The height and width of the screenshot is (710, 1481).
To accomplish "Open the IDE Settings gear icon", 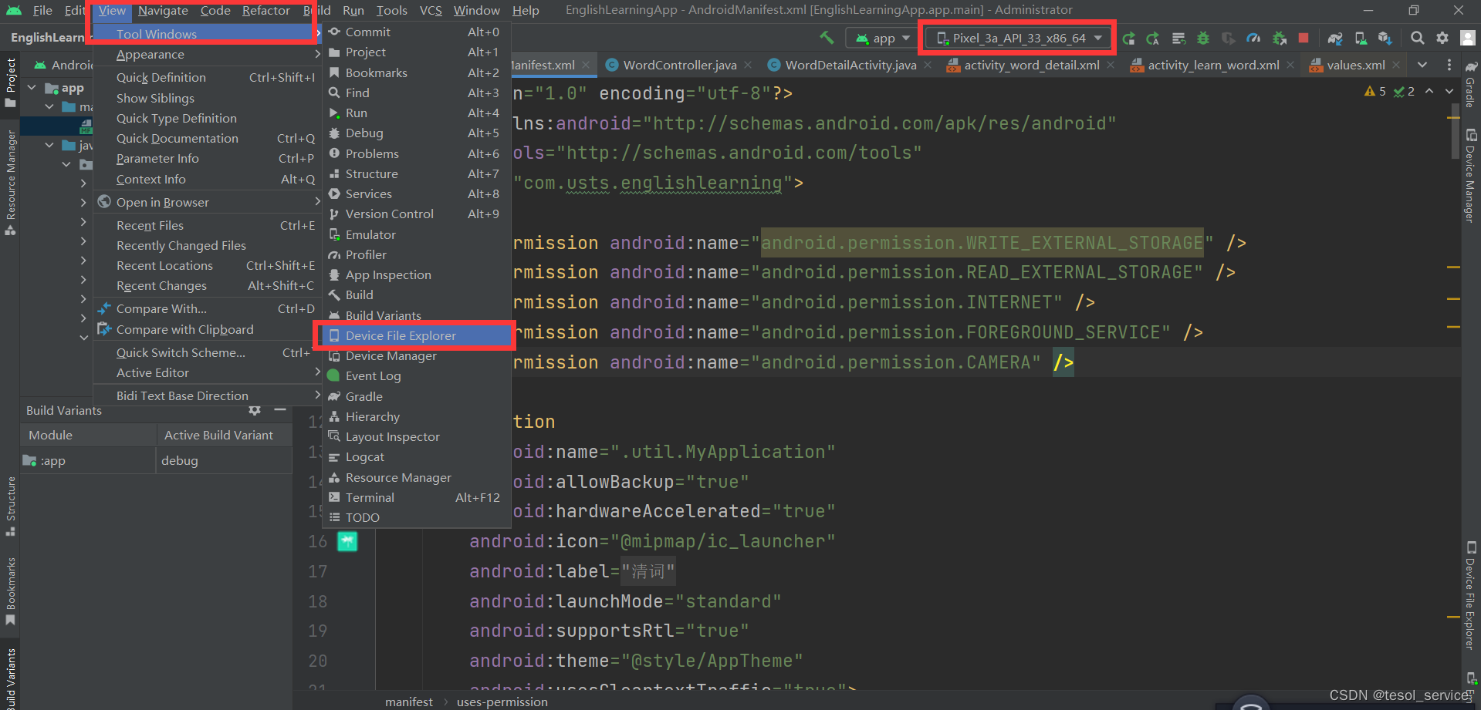I will coord(1442,37).
